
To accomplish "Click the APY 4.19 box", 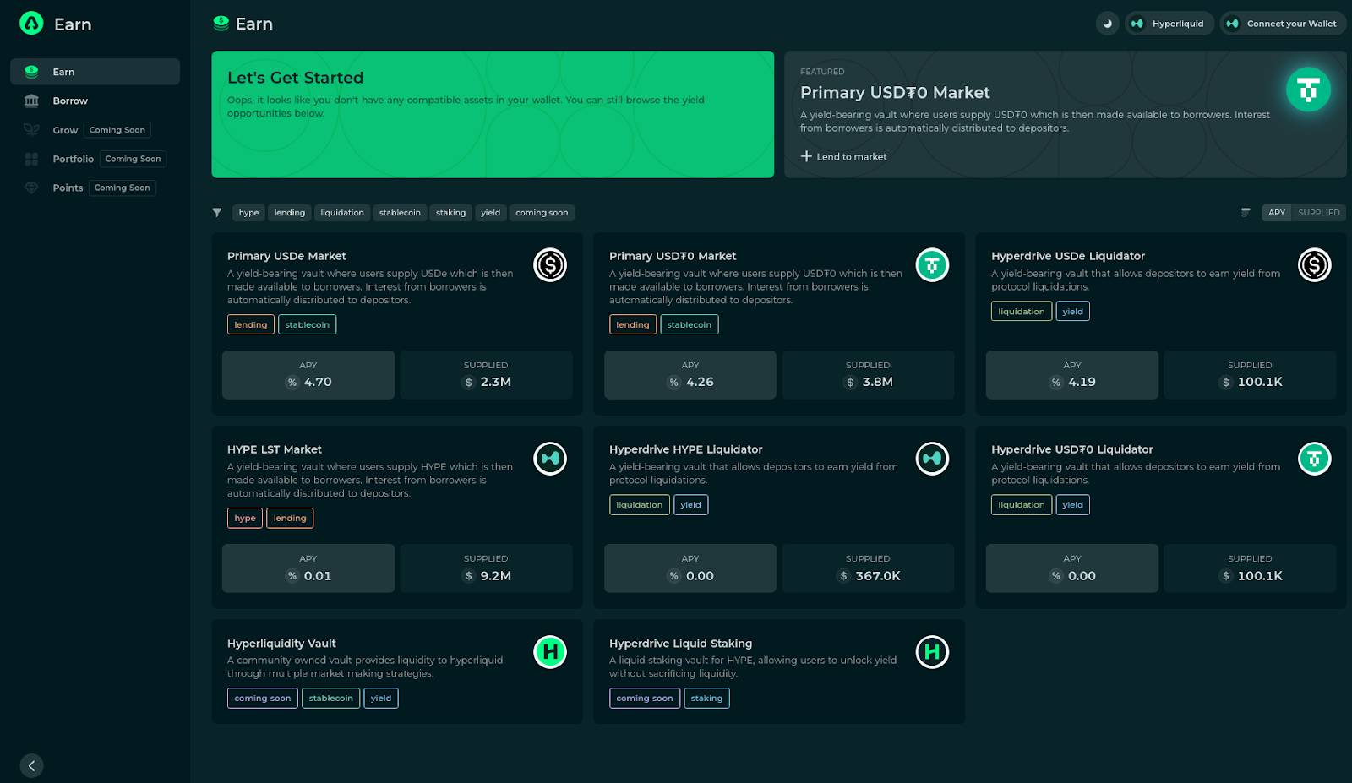I will click(1072, 375).
